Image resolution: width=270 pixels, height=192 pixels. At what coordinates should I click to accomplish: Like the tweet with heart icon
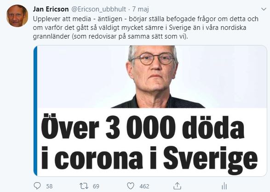point(131,186)
